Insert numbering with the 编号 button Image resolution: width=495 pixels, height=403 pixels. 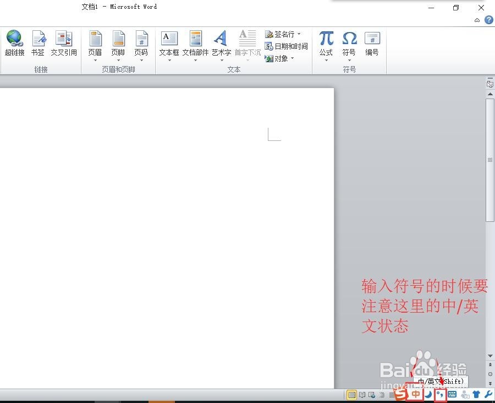372,43
